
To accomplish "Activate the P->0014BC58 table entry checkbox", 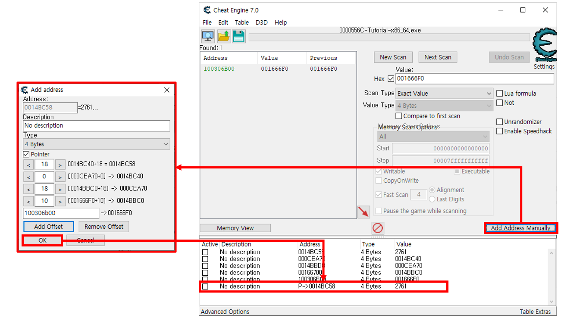I will tap(205, 286).
